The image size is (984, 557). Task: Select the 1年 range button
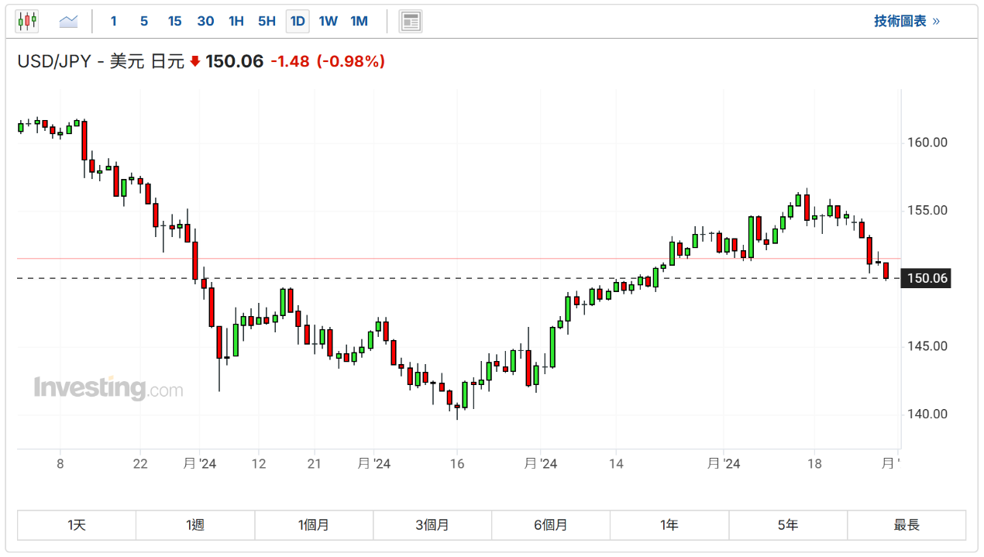[x=669, y=525]
